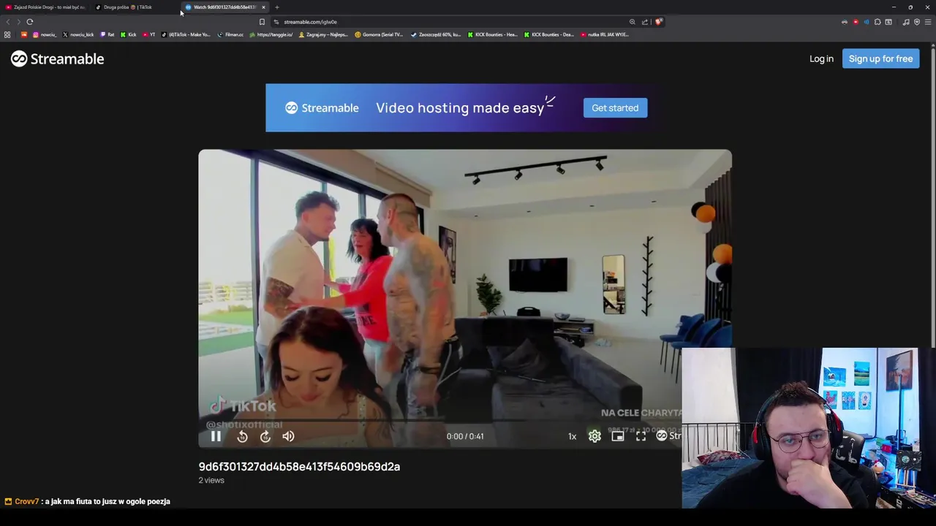Open the YT bookmark
This screenshot has width=936, height=526.
click(x=149, y=34)
